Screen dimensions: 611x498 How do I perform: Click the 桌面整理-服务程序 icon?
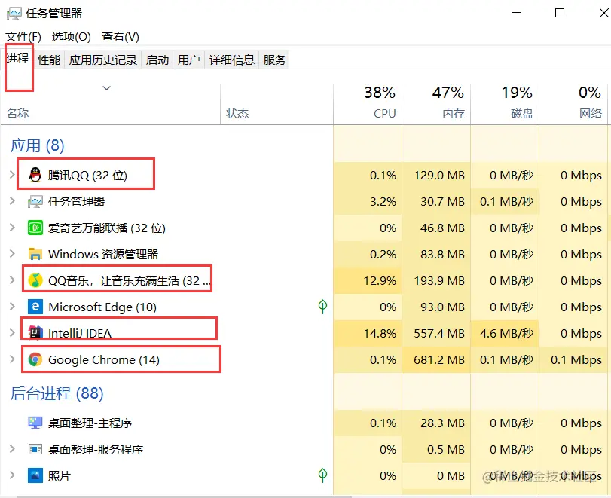(x=35, y=449)
